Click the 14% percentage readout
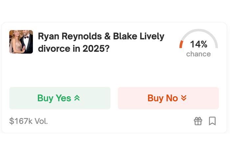Viewport: 230px width, 153px height. coord(198,44)
